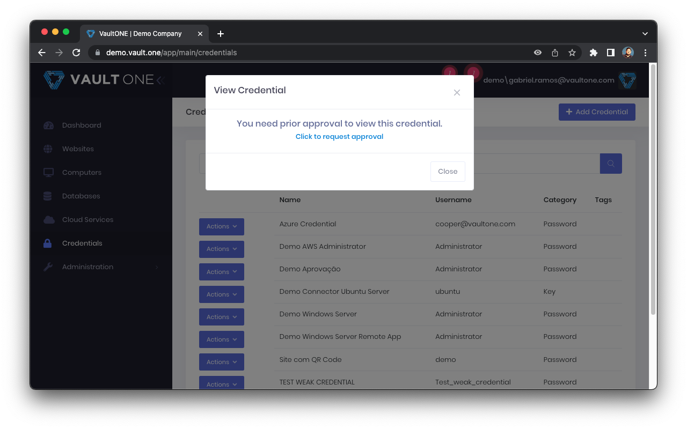Screen dimensions: 687x429
Task: Open Actions dropdown for Azure Credential
Action: (221, 226)
